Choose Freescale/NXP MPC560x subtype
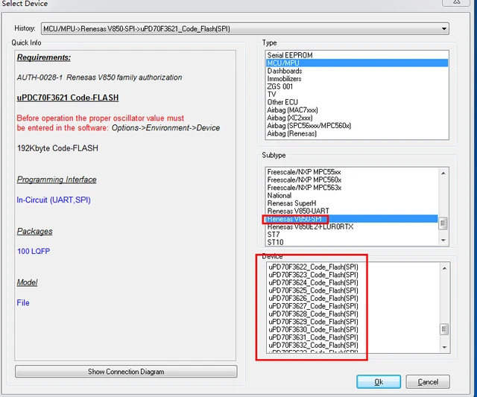This screenshot has width=477, height=397. coord(304,180)
